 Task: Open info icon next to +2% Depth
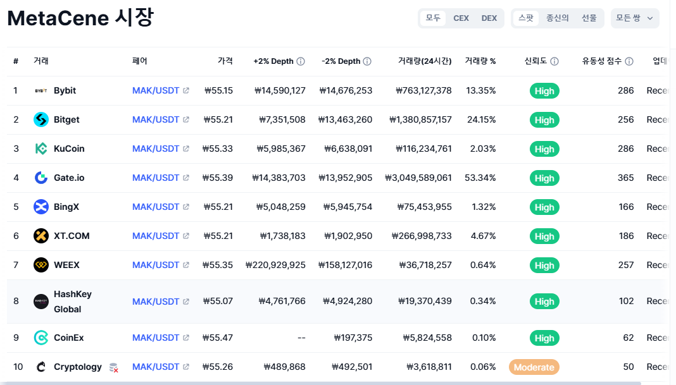[301, 61]
